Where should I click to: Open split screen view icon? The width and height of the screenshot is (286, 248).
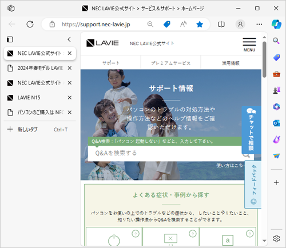[x=221, y=24]
